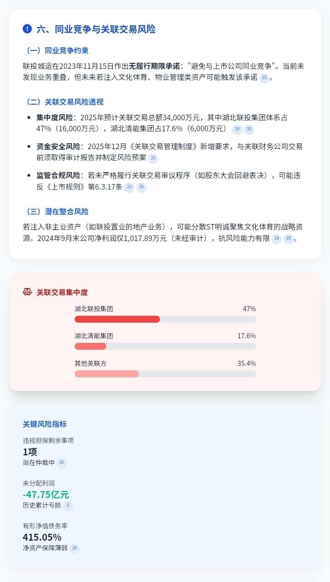The image size is (330, 582).
Task: Open citation 19 after 集中度风险 bullet
Action: (237, 129)
